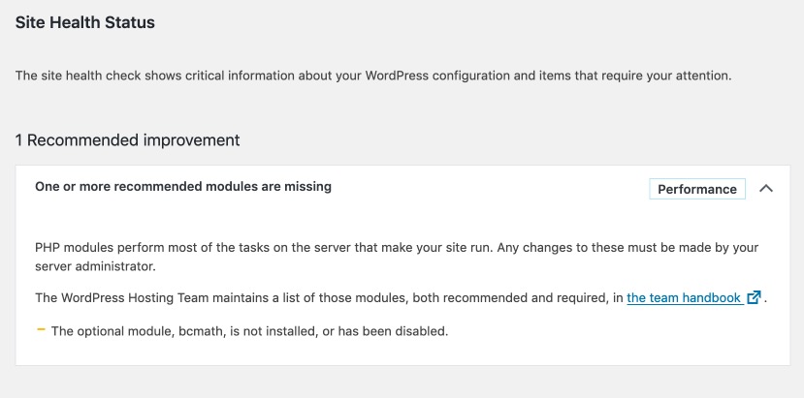Click the orange dash warning icon
Screen dimensions: 804x398
(41, 330)
